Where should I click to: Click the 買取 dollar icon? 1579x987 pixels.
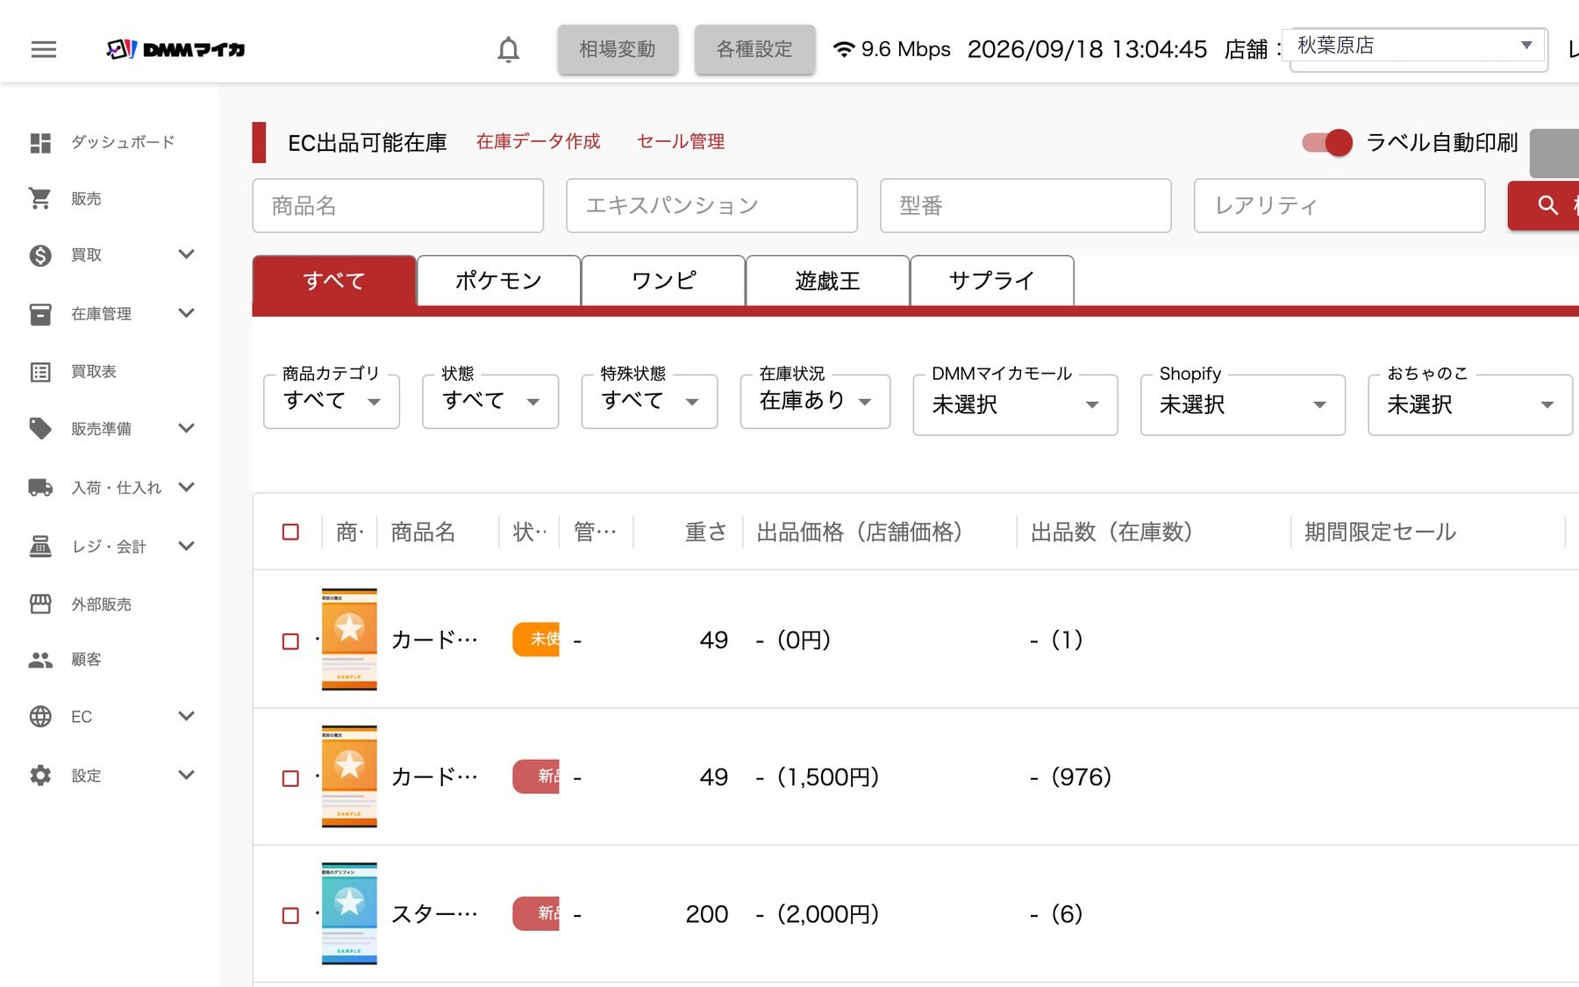40,255
